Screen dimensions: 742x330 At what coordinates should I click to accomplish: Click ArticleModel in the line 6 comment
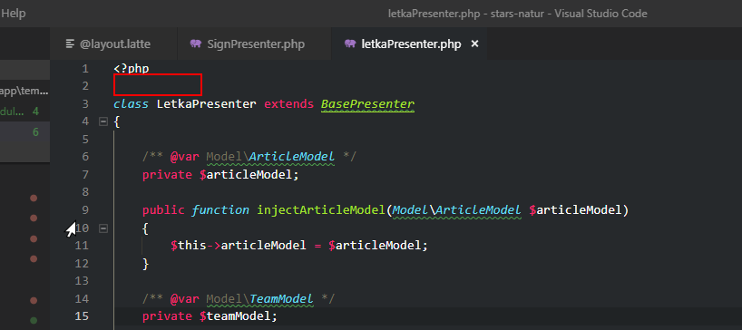coord(292,157)
